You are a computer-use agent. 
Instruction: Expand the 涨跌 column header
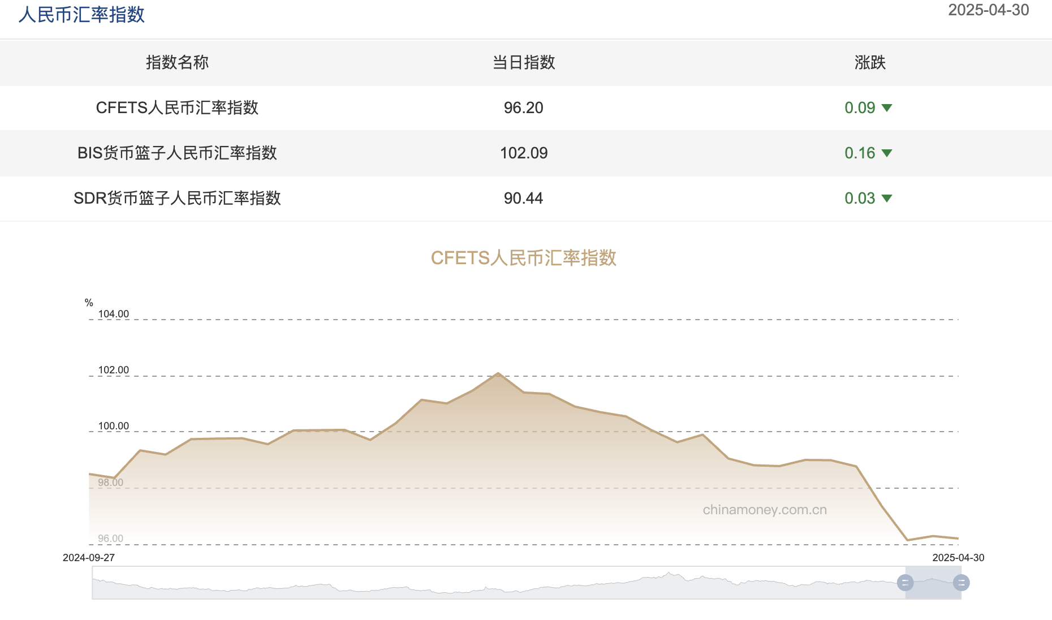coord(870,63)
